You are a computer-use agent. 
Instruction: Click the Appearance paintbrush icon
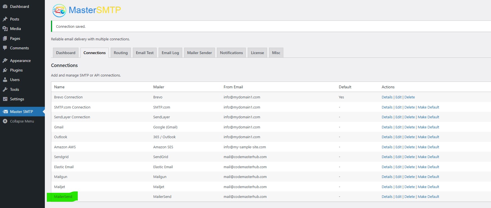point(5,61)
